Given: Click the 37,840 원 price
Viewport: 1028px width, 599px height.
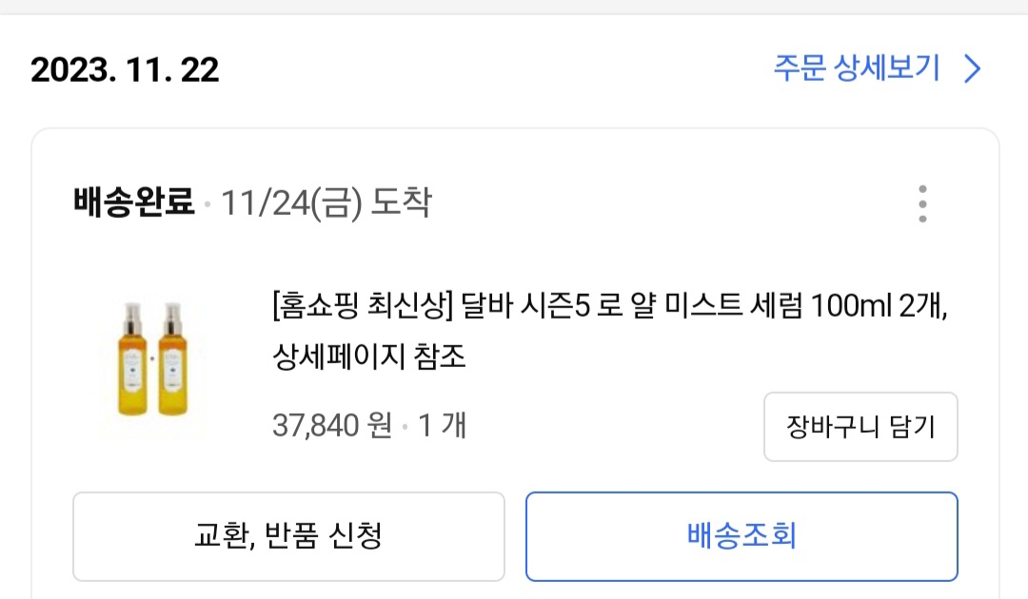Looking at the screenshot, I should tap(331, 425).
